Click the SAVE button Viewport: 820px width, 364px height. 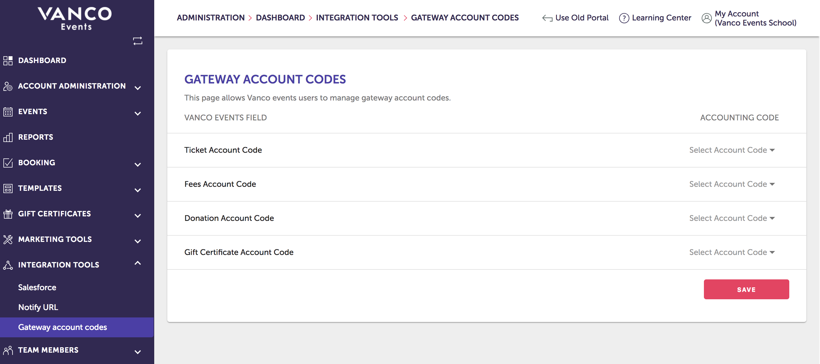click(x=746, y=289)
